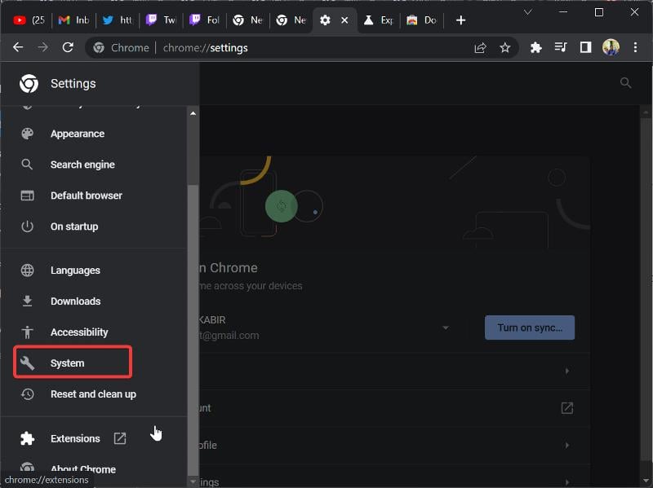The width and height of the screenshot is (653, 488).
Task: Switch to the Downloads tab with shop icon
Action: (421, 20)
